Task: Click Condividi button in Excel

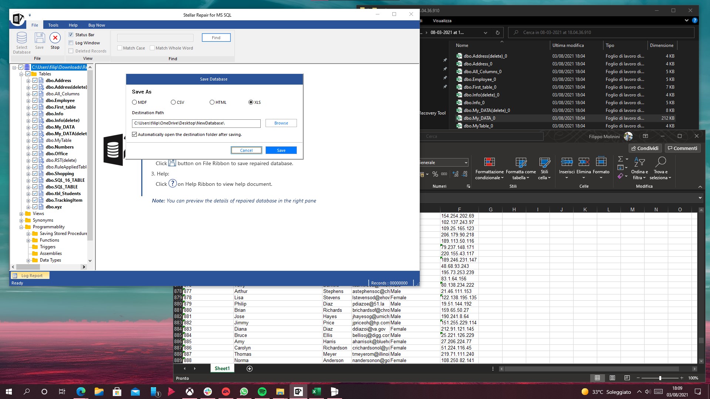Action: coord(645,148)
